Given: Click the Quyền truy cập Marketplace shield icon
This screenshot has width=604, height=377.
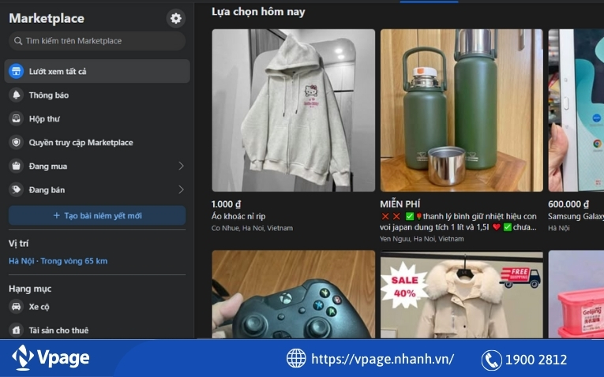Looking at the screenshot, I should click(x=16, y=143).
